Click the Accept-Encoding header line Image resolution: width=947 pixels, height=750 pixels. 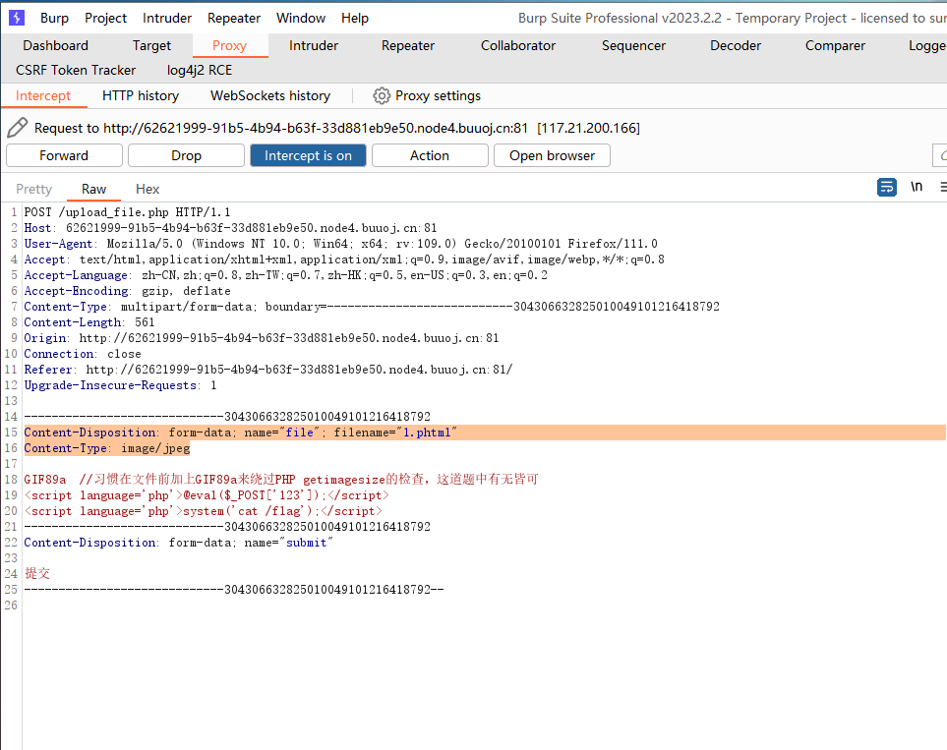(127, 290)
